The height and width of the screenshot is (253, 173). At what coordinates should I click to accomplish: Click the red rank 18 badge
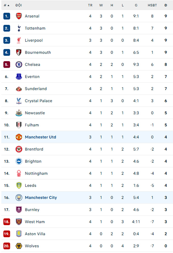click(7, 222)
